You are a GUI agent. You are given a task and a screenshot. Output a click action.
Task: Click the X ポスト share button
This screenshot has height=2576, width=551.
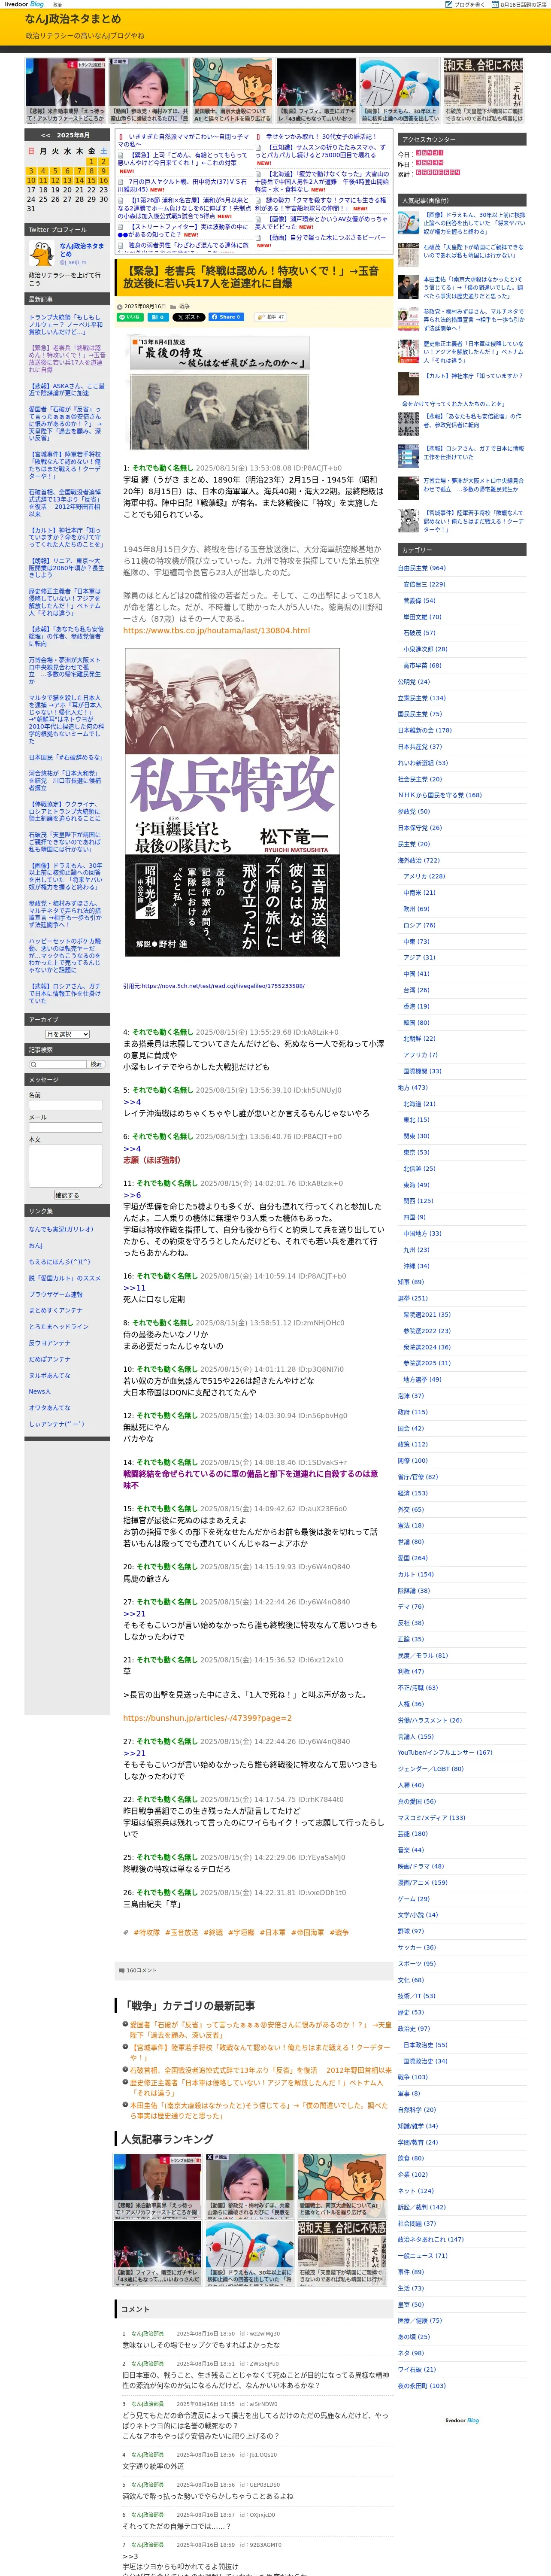(x=188, y=317)
